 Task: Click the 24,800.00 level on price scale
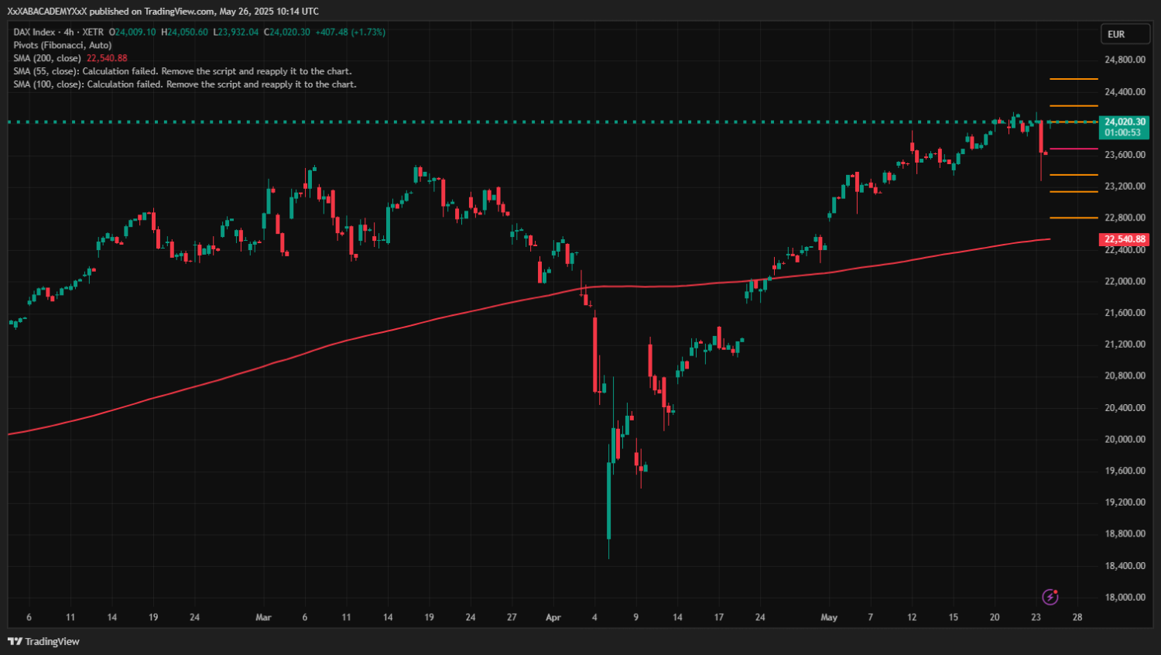coord(1125,60)
